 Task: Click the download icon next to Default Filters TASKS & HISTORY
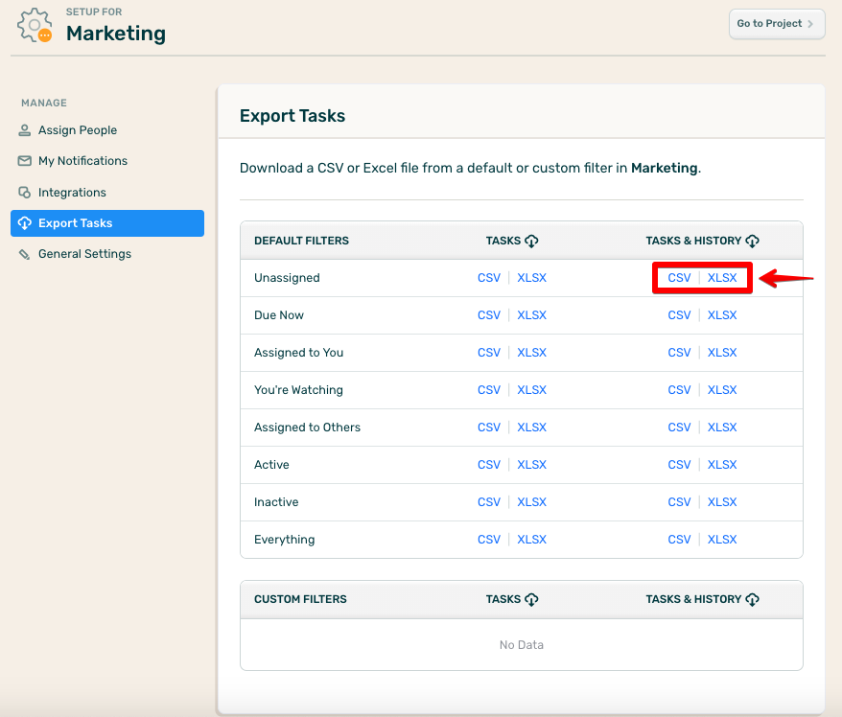(752, 241)
